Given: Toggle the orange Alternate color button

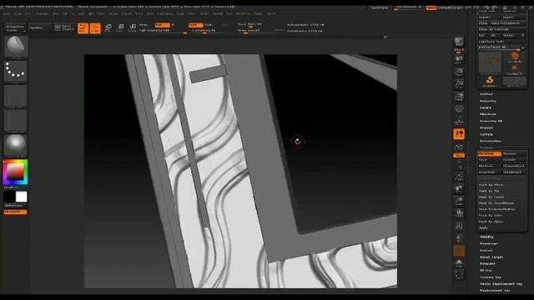Looking at the screenshot, I should click(15, 212).
